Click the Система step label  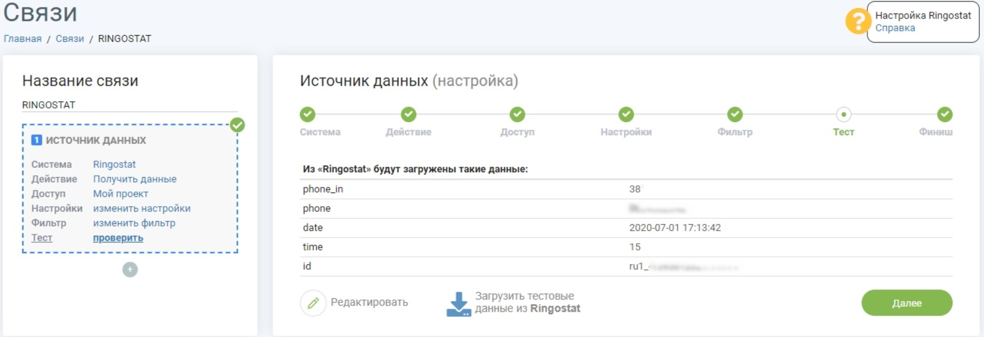tap(320, 132)
